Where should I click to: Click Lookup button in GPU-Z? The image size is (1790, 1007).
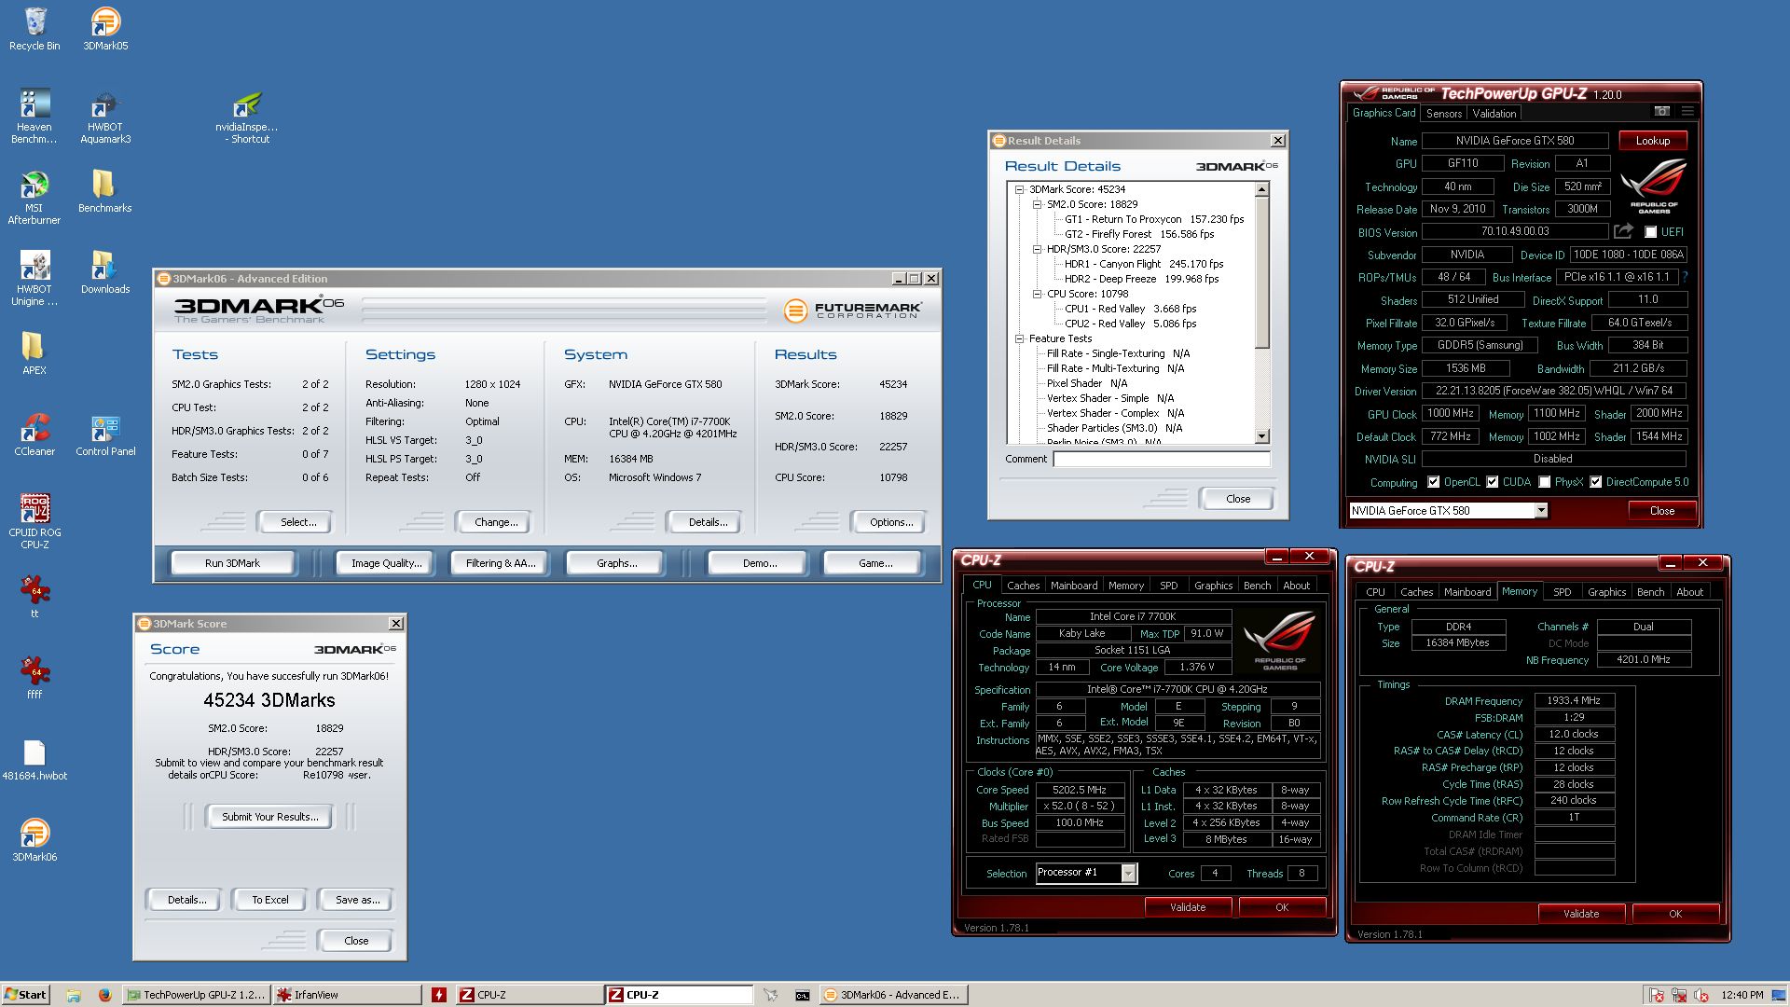(1652, 141)
